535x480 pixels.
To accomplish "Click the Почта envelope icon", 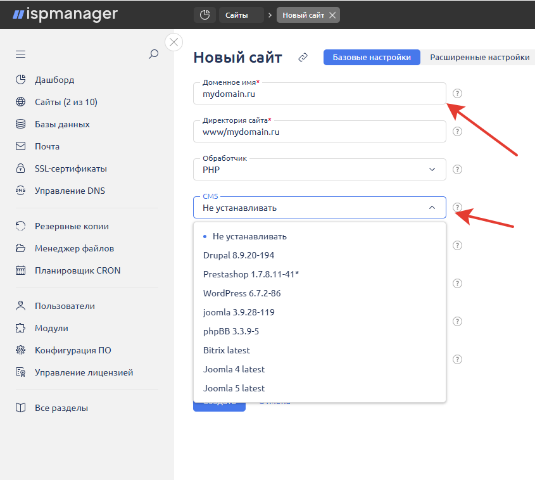I will click(x=20, y=146).
